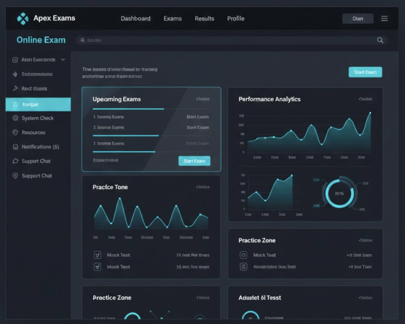Open the hamburger menu icon

[384, 19]
